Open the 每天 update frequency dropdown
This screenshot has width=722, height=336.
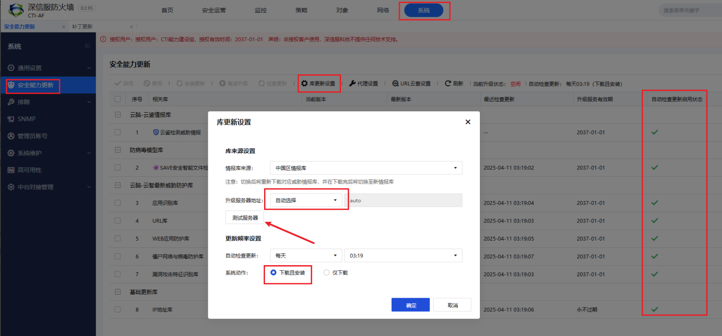tap(306, 256)
